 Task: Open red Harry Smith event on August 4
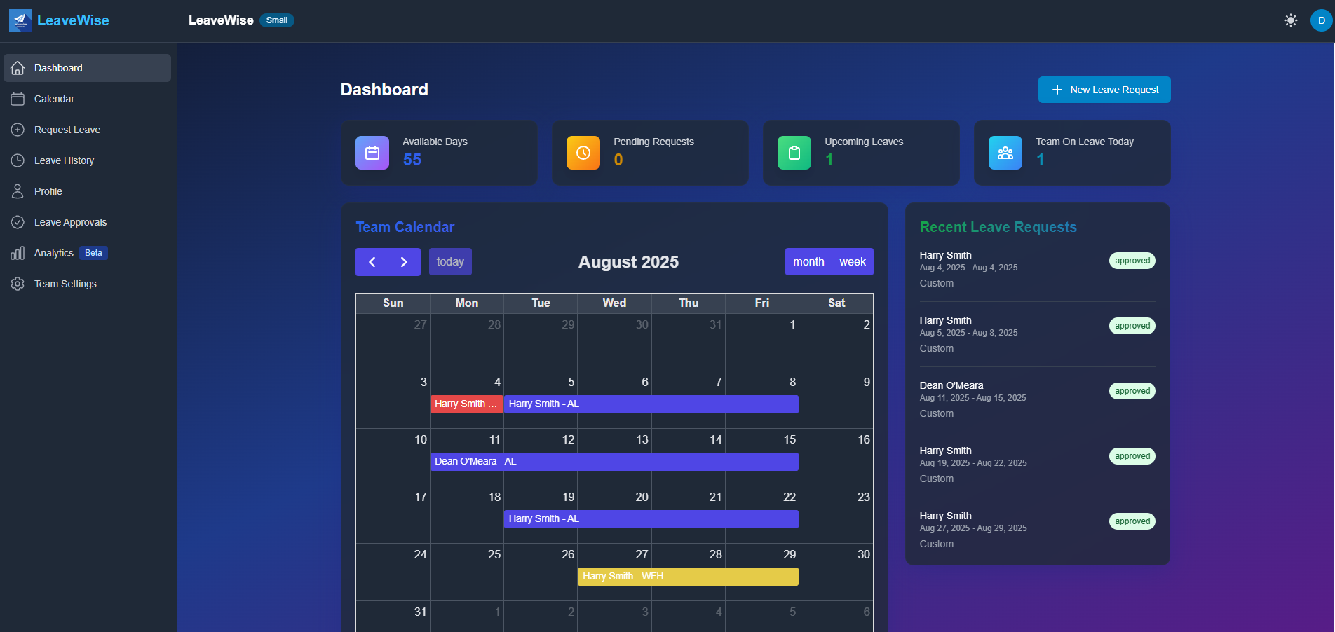(466, 404)
